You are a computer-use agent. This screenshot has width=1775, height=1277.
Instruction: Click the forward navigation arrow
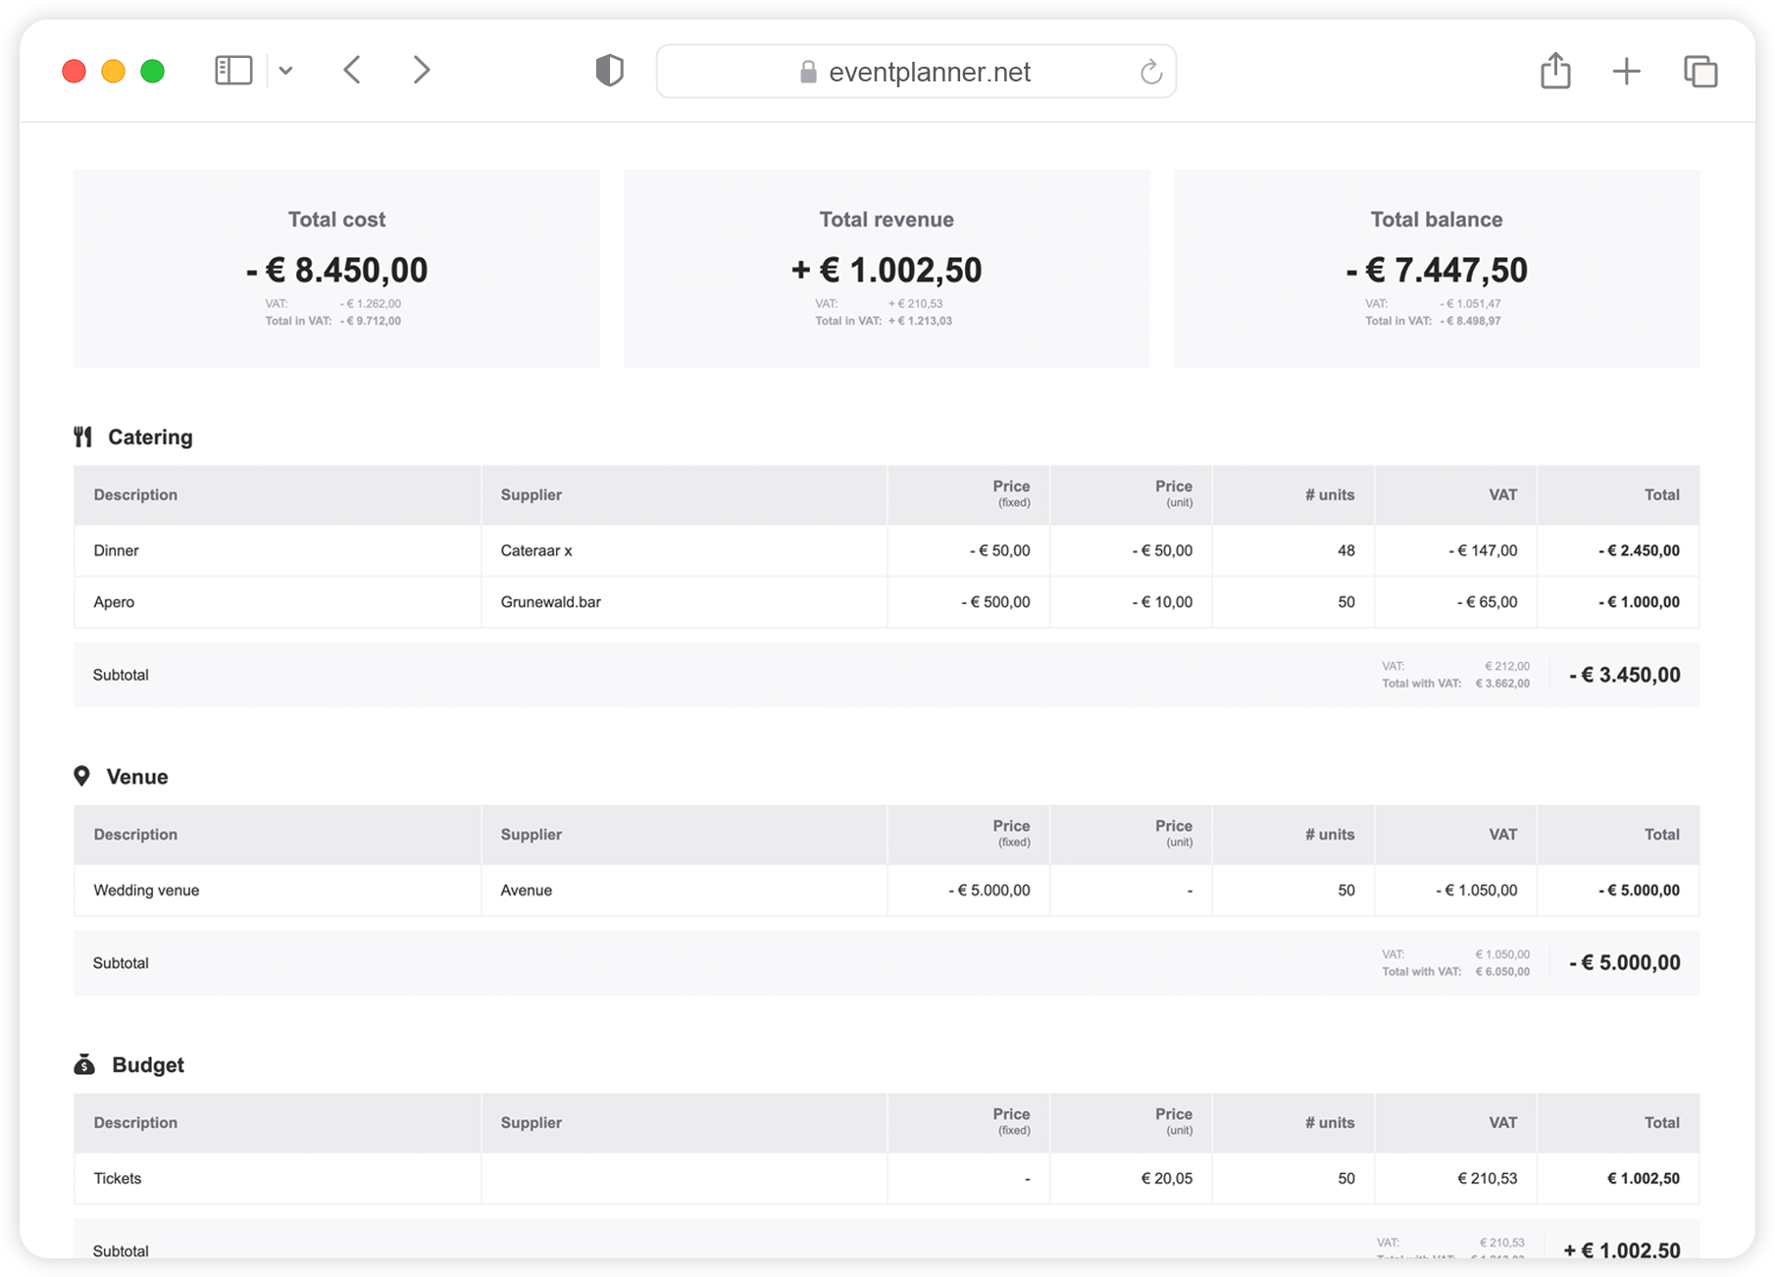(421, 70)
